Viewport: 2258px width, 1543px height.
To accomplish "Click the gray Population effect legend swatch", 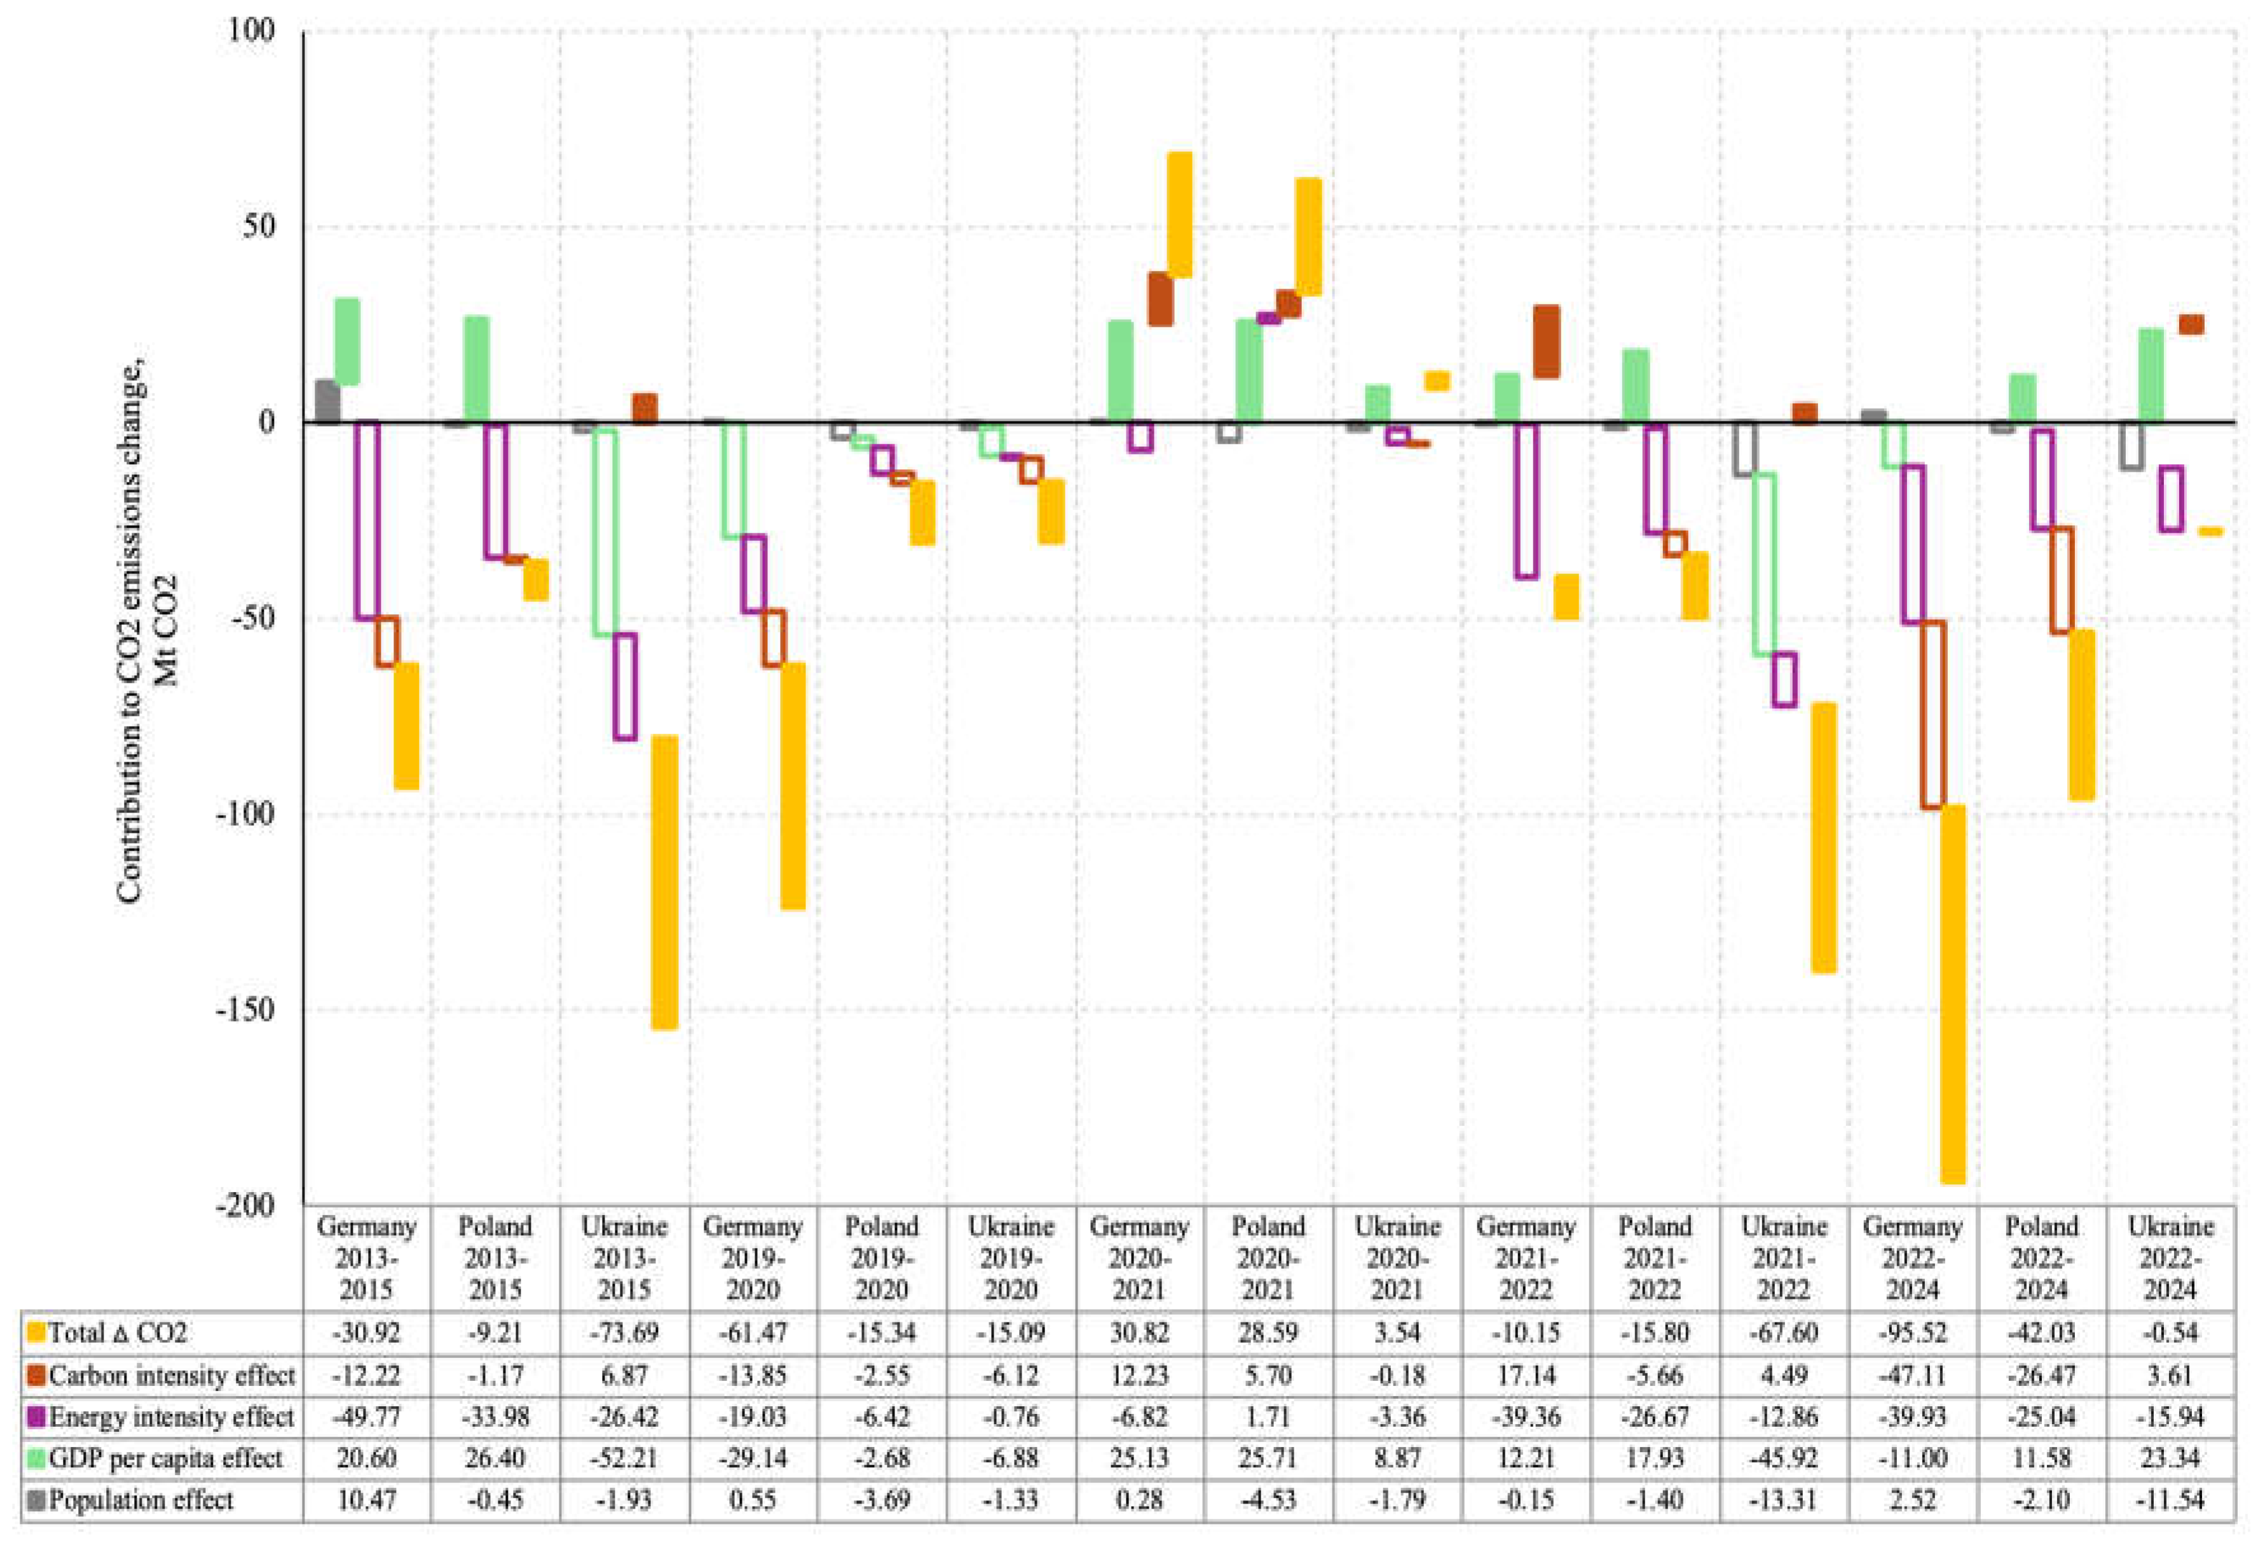I will coord(37,1501).
